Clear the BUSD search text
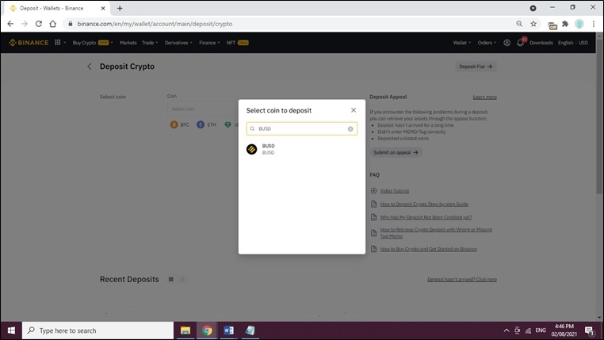The height and width of the screenshot is (340, 604). 350,128
